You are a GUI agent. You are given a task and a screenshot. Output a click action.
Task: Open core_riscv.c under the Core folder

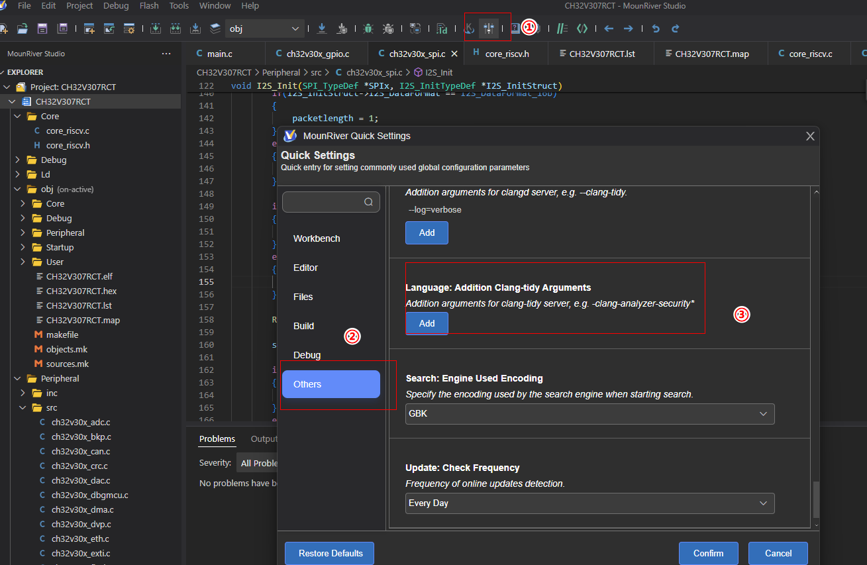pos(68,130)
